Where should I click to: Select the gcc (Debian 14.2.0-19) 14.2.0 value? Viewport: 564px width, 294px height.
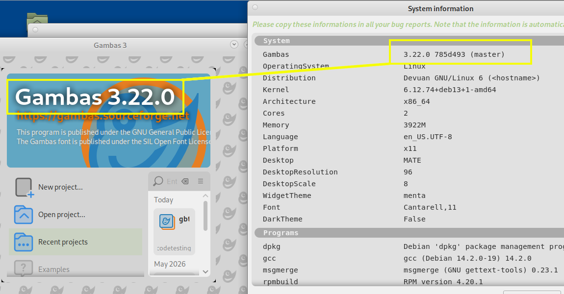point(467,258)
